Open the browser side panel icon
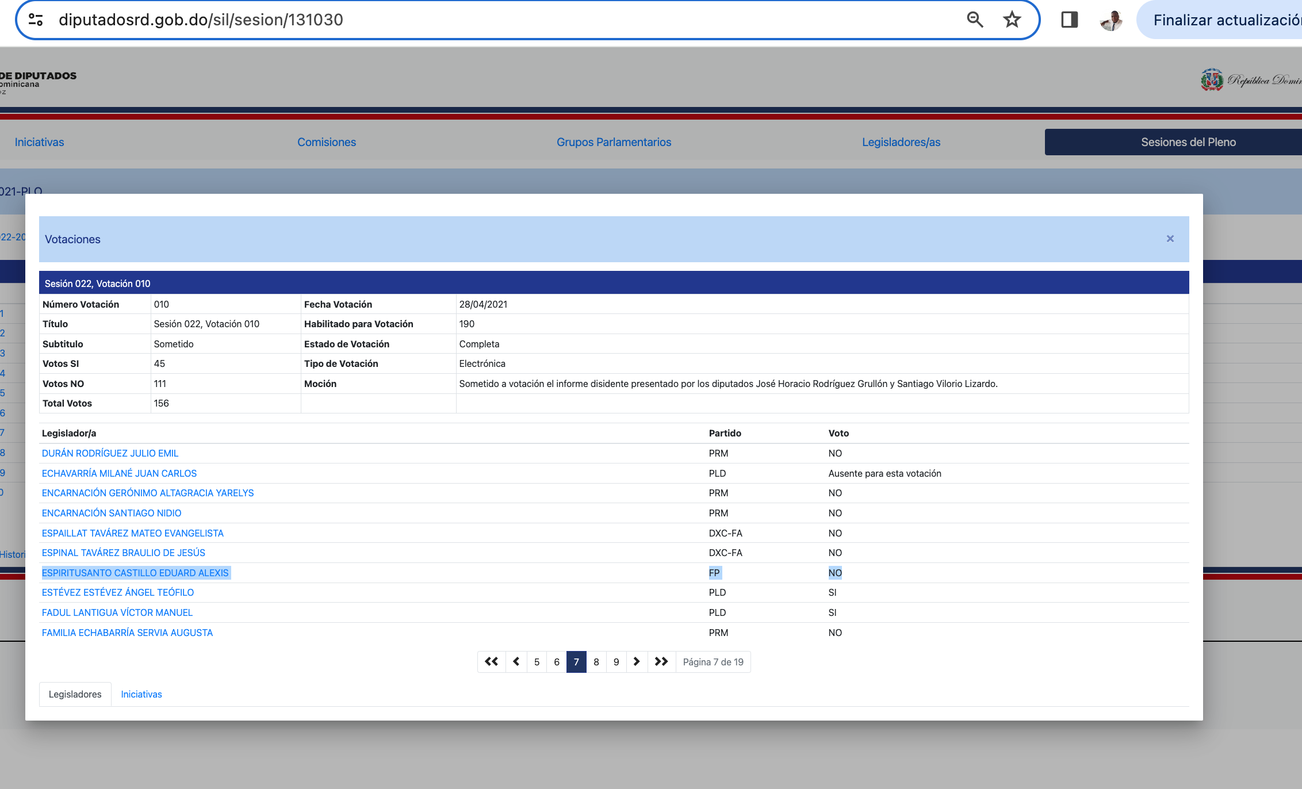 (x=1069, y=20)
